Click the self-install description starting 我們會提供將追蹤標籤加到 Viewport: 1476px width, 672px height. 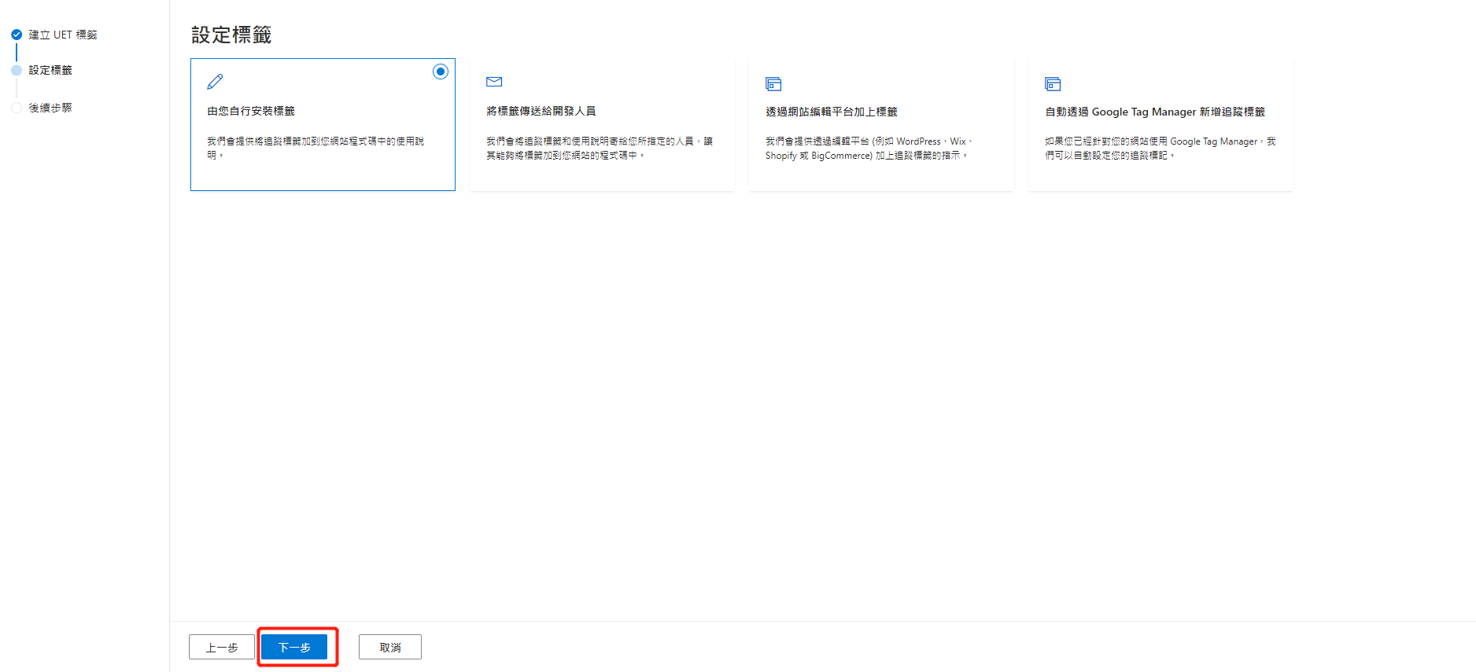click(x=315, y=149)
